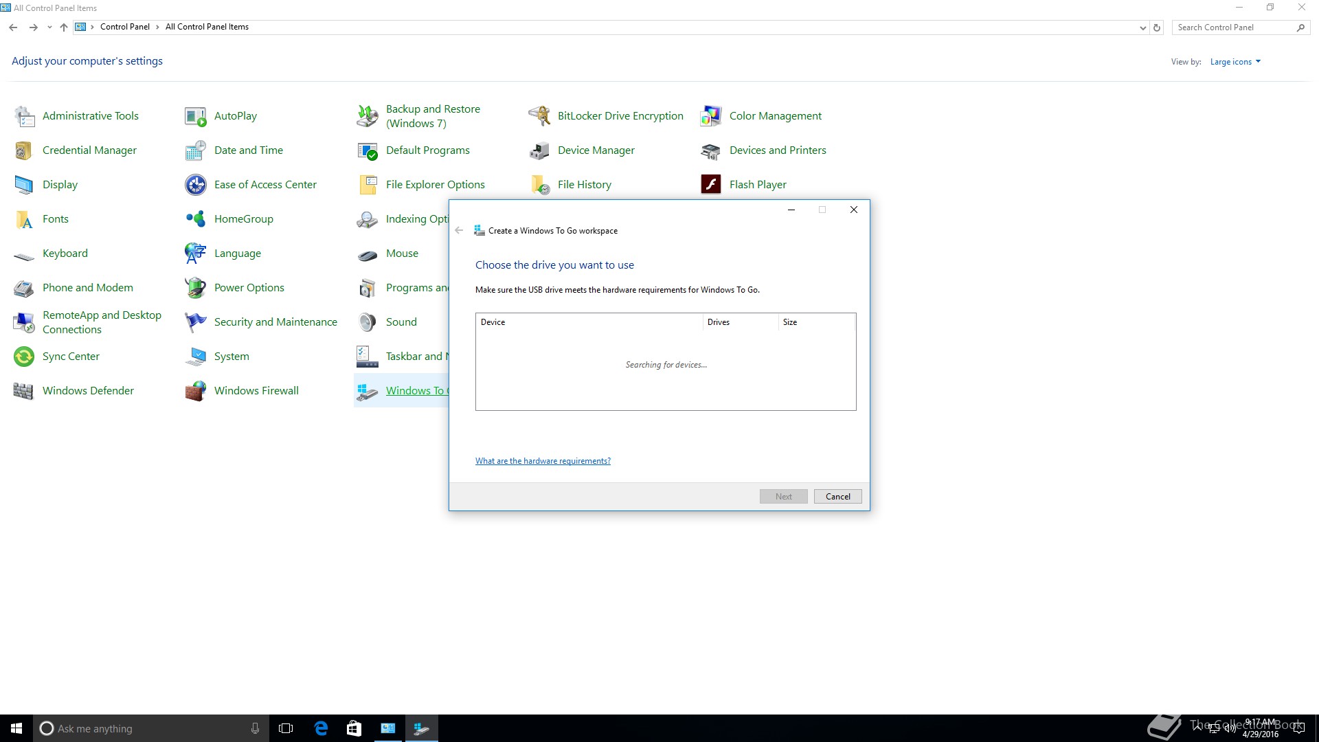Image resolution: width=1319 pixels, height=742 pixels.
Task: Open RemoteApp and Desktop Connections icon
Action: 24,322
